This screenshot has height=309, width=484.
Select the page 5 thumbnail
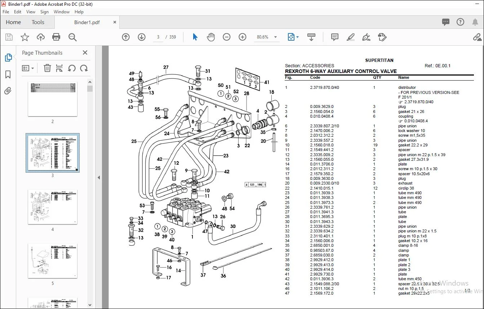click(53, 261)
